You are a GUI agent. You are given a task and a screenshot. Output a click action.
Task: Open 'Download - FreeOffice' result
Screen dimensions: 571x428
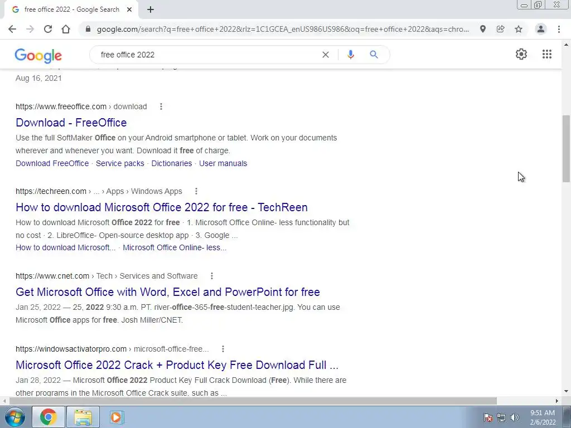(x=71, y=123)
